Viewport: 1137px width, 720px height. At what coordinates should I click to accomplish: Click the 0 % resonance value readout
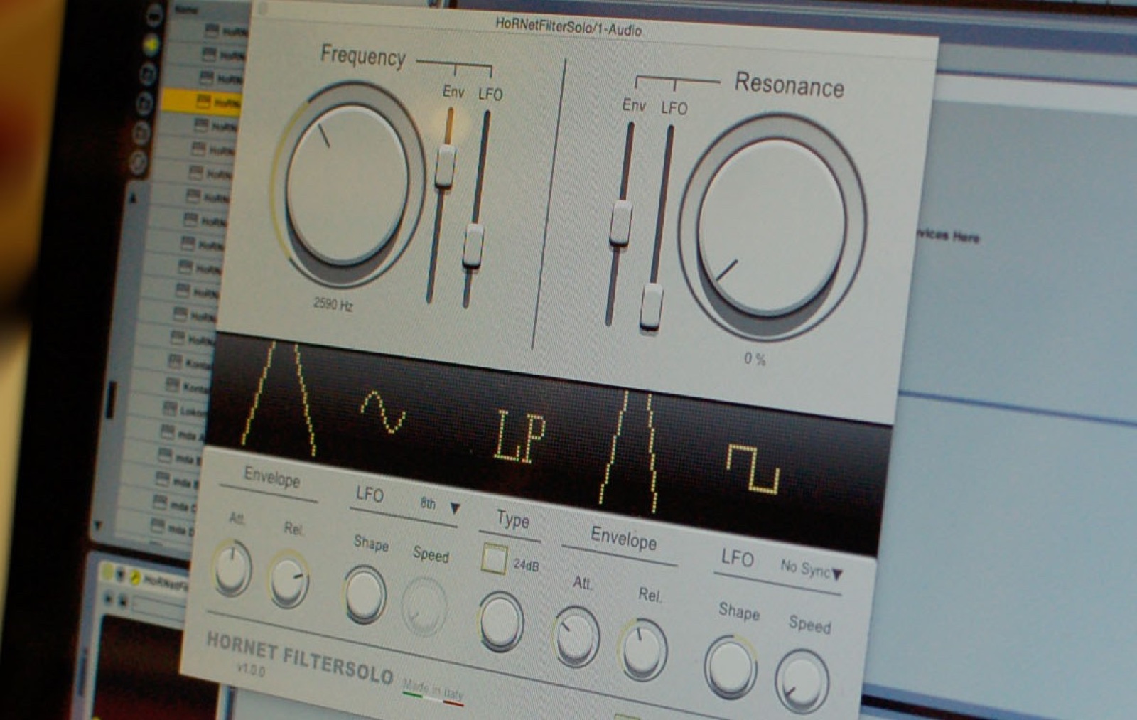coord(755,359)
